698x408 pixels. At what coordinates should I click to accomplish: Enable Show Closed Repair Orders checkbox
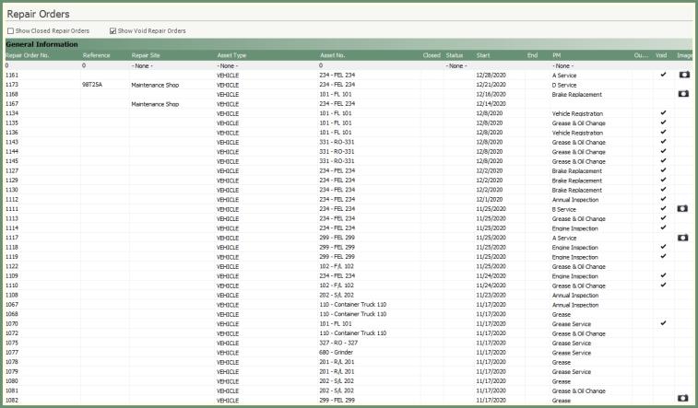[10, 30]
